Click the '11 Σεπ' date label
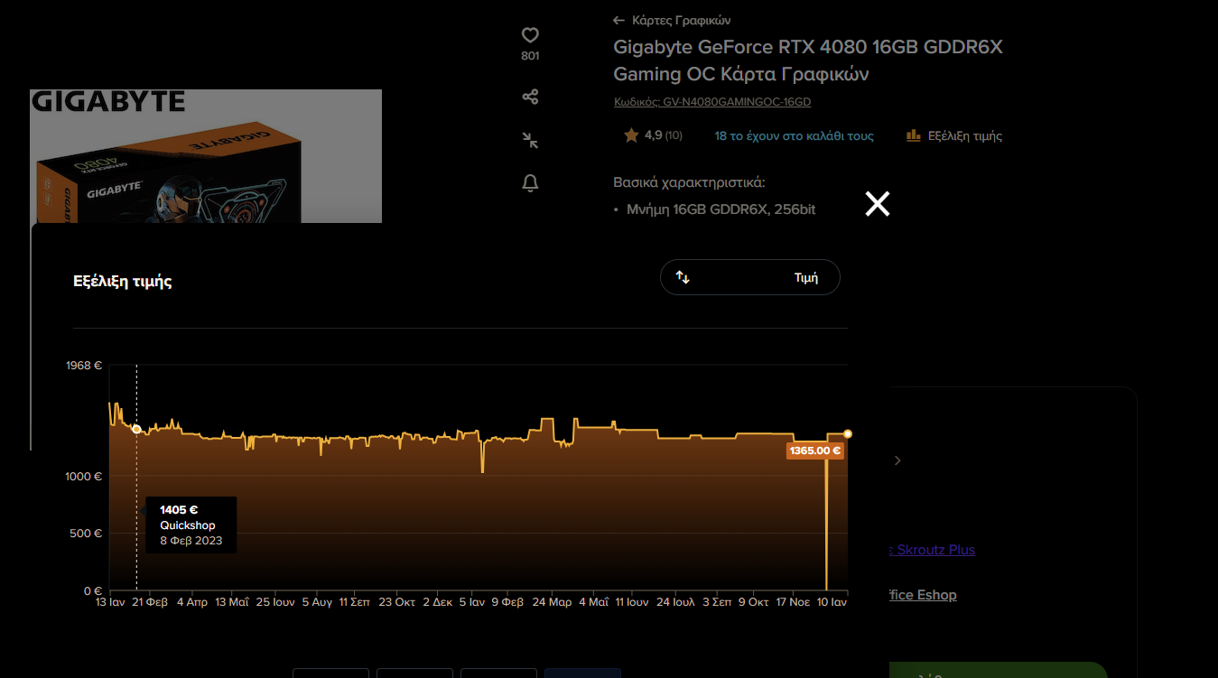 (355, 601)
